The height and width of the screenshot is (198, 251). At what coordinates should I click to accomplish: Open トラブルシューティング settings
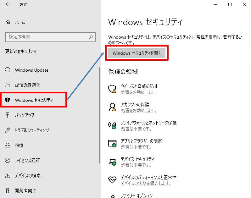(x=32, y=130)
